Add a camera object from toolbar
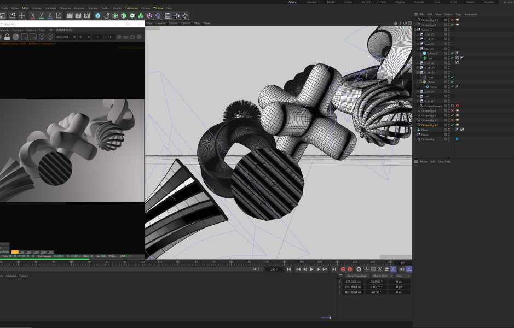 (176, 15)
